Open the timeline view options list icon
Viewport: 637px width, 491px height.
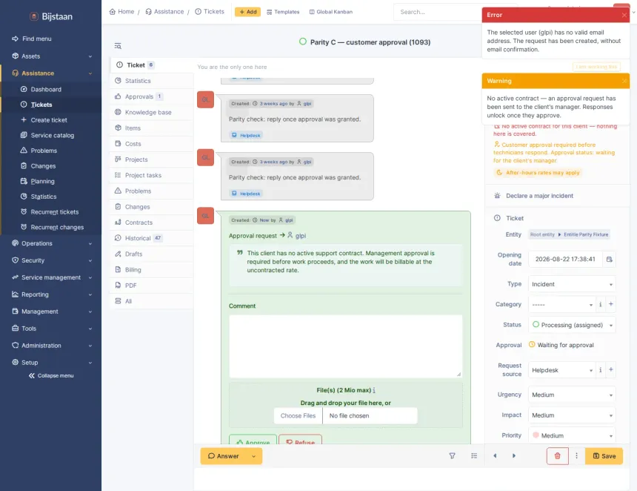[x=474, y=456]
